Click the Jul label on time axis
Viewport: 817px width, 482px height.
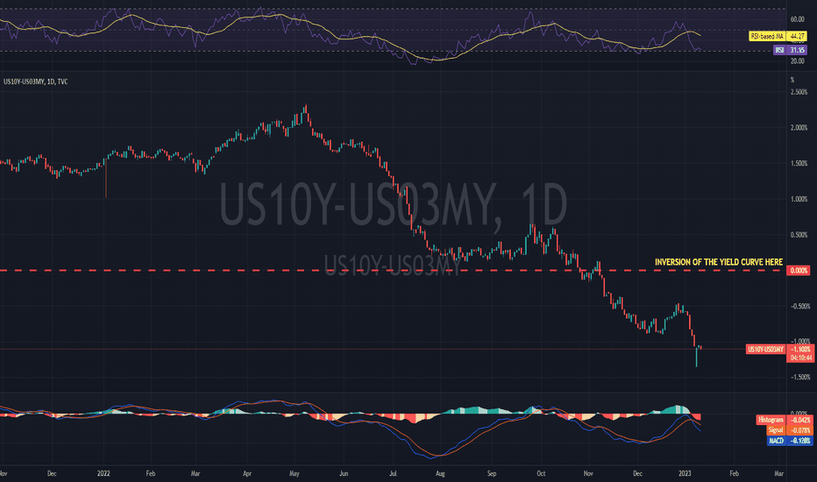[x=393, y=473]
